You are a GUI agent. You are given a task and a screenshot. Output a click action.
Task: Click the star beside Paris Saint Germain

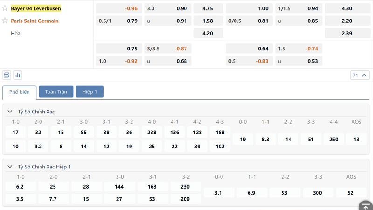coord(5,21)
